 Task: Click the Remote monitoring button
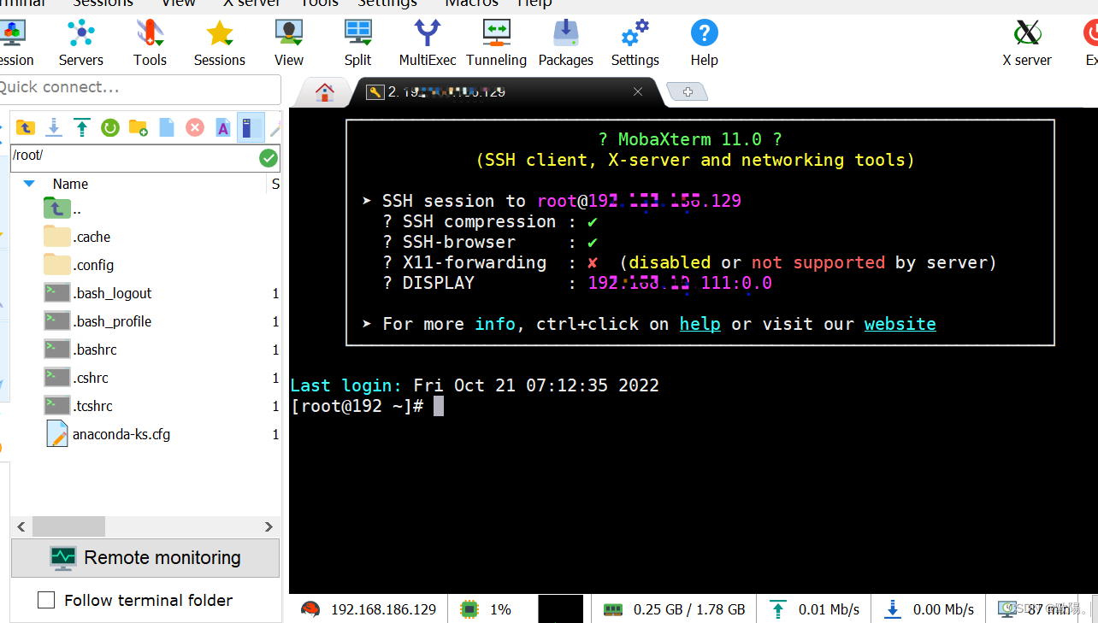coord(145,558)
